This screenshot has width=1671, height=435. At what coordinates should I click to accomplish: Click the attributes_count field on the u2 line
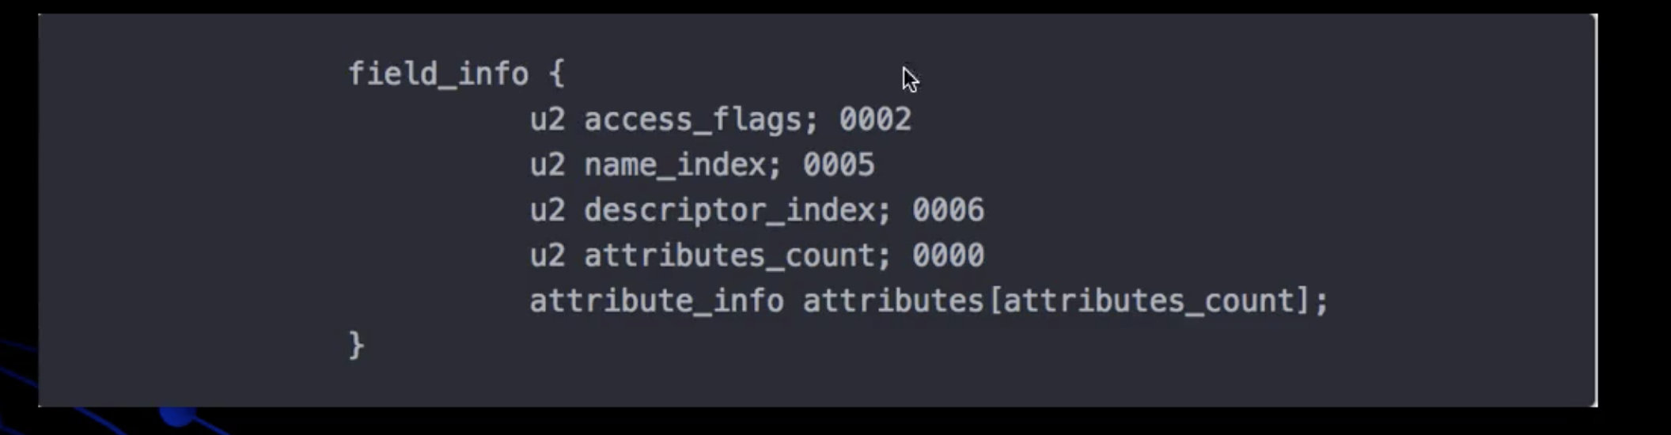pos(729,255)
